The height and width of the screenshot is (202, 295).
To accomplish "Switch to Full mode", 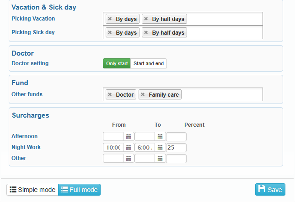I will pos(79,190).
